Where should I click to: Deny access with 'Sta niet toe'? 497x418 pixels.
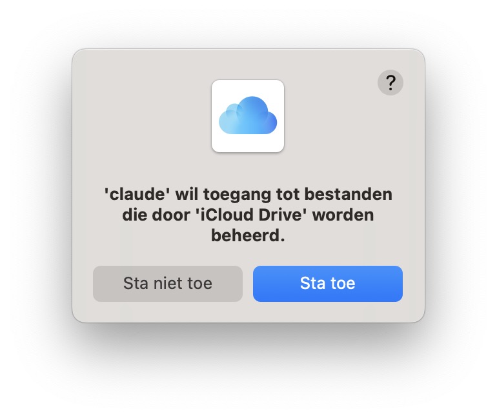[168, 283]
